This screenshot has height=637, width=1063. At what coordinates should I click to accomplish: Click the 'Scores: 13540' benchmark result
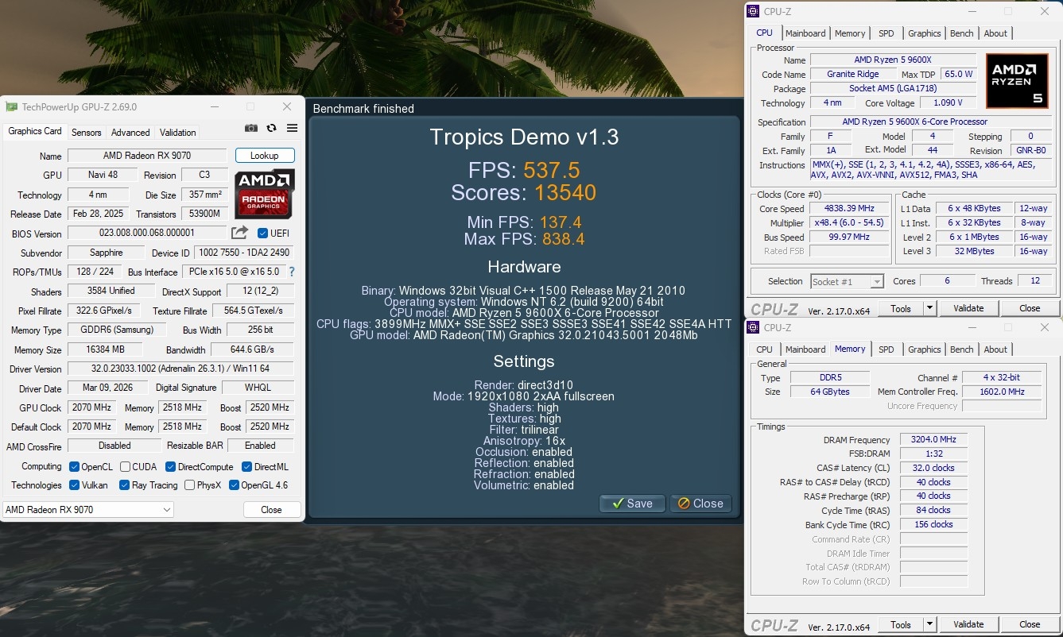tap(524, 192)
